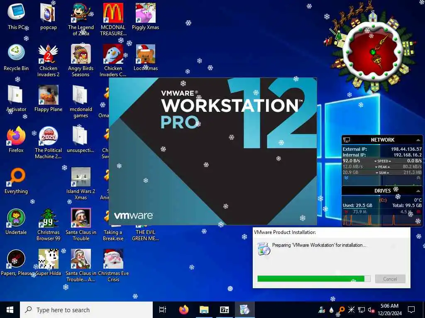Click the network monitor tray icon
425x318 pixels.
click(361, 310)
